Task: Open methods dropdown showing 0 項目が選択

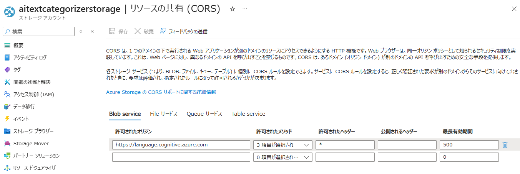Action: (x=283, y=157)
